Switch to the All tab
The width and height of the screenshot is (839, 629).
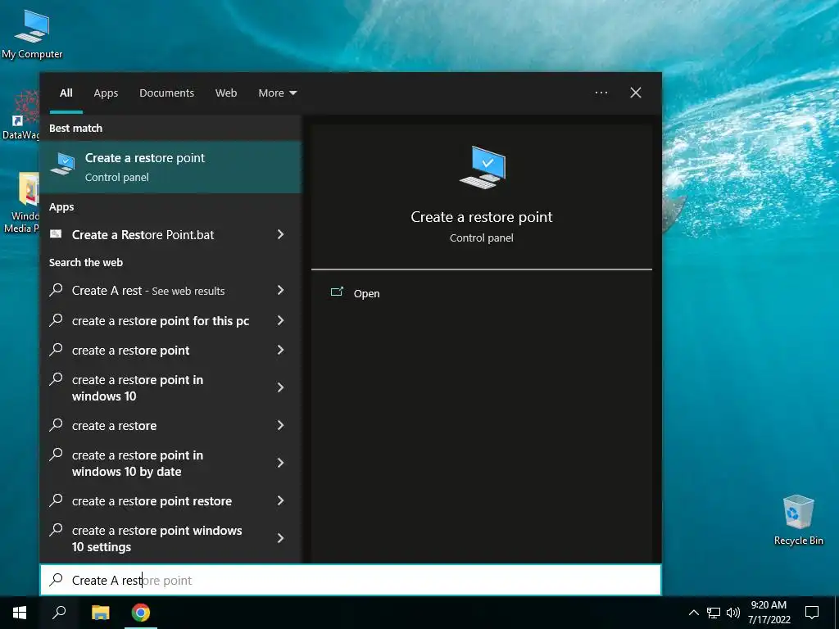pos(66,93)
